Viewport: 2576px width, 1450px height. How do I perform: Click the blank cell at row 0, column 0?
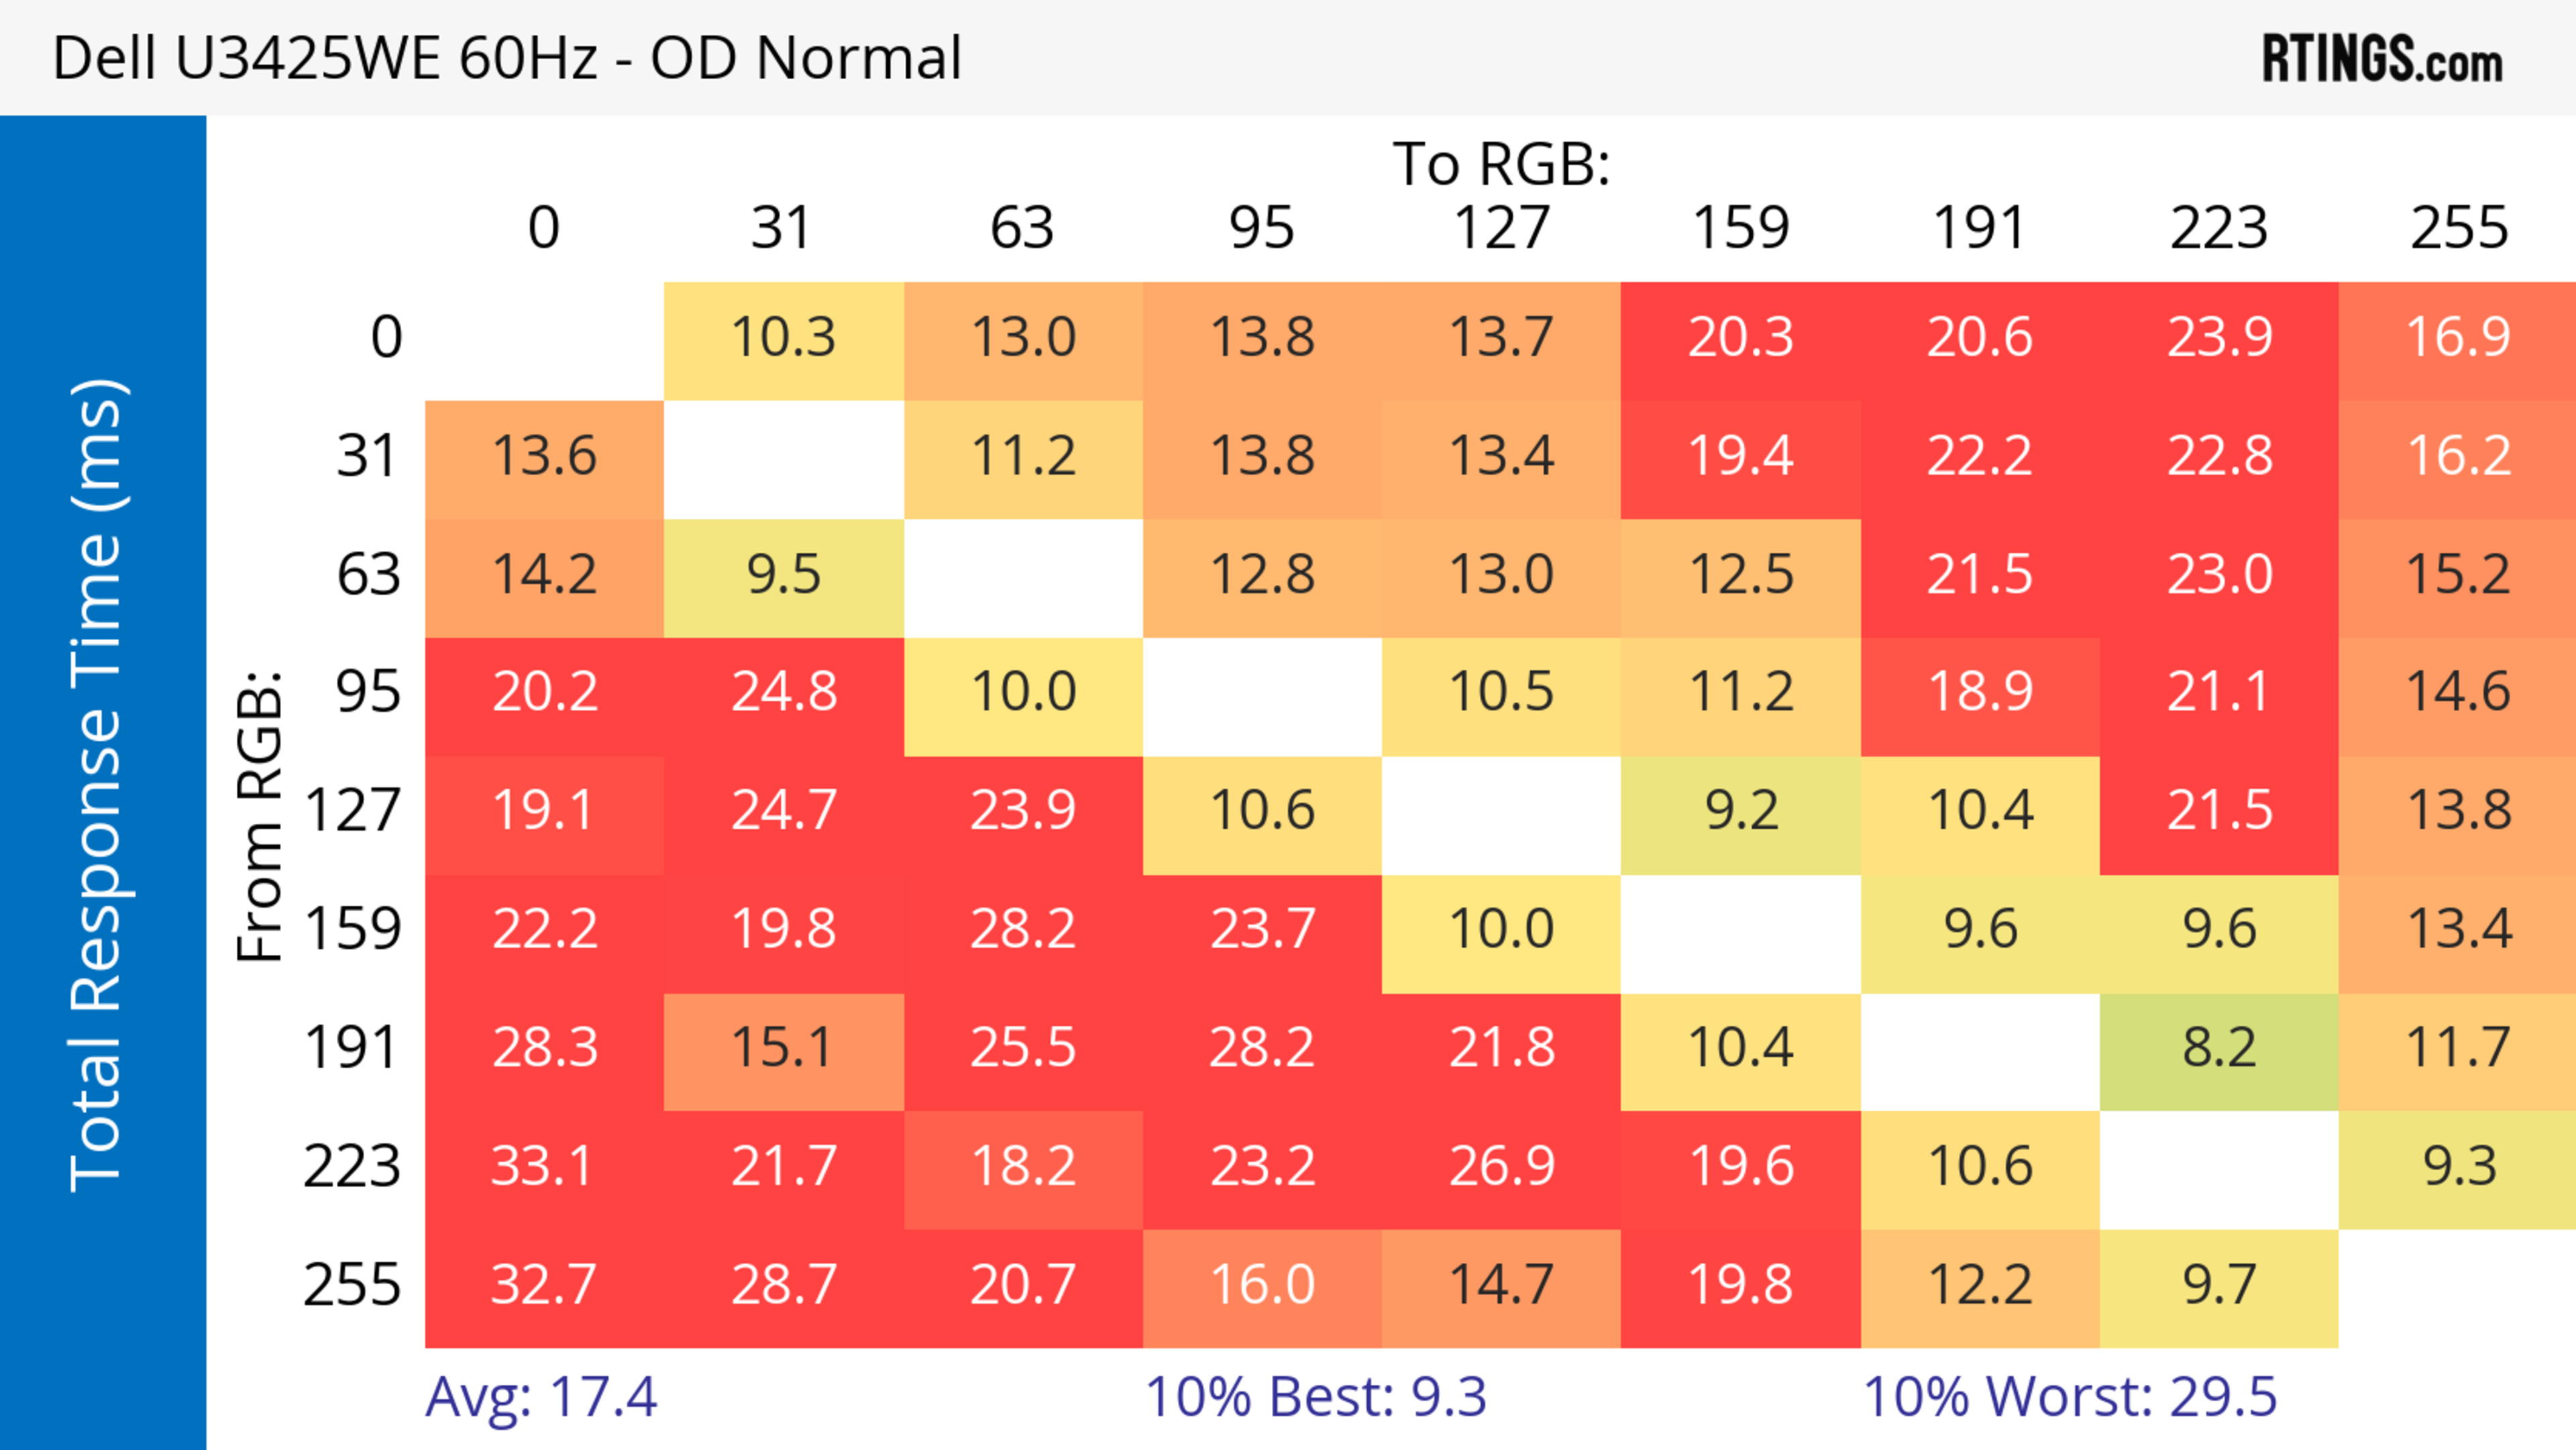[544, 337]
